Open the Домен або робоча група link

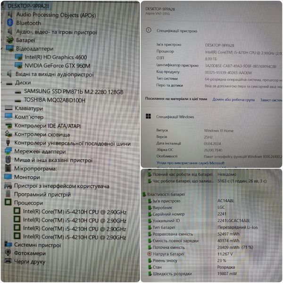pos(233,100)
